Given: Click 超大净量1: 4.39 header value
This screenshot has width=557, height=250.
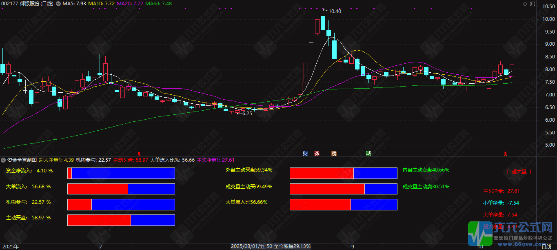Looking at the screenshot, I should click(56, 160).
